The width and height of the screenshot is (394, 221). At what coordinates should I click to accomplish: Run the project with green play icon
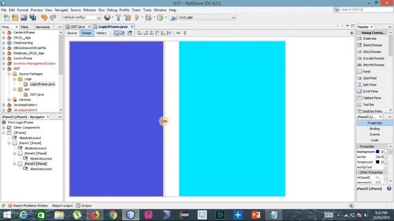click(x=137, y=17)
